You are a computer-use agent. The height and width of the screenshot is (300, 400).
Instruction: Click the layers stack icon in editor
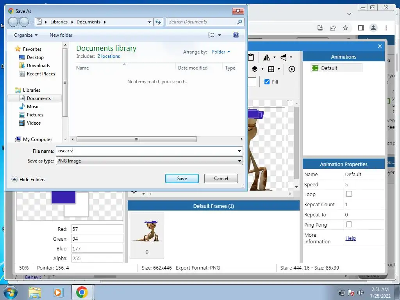coord(255,69)
